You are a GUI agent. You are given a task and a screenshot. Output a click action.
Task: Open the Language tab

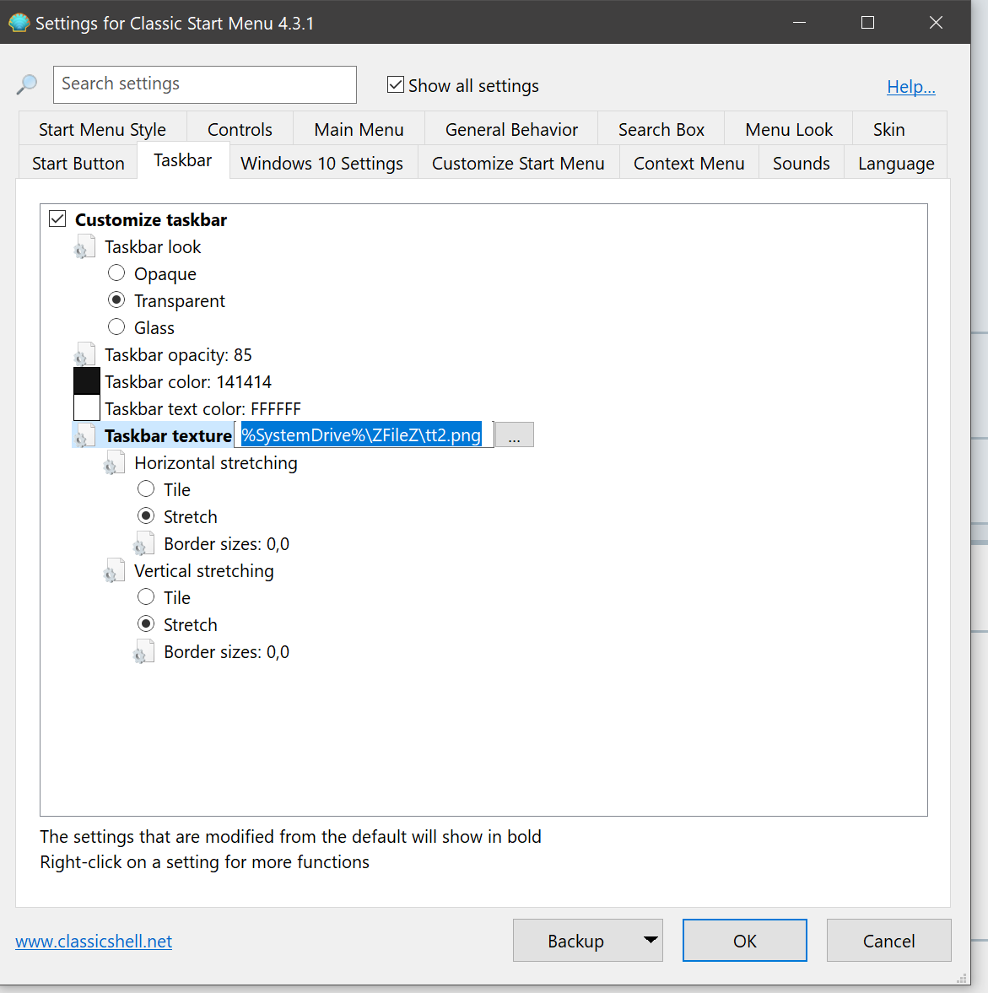click(896, 163)
